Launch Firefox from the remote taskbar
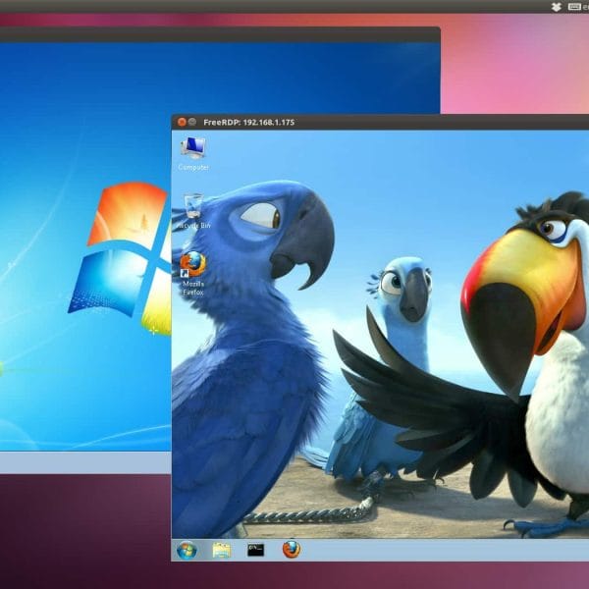Screen dimensions: 589x589 292,550
